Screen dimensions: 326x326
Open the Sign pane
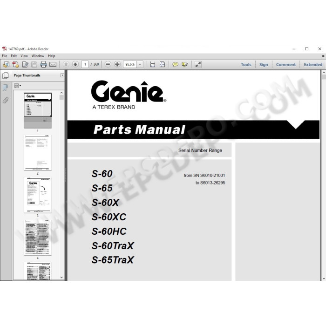[x=264, y=65]
